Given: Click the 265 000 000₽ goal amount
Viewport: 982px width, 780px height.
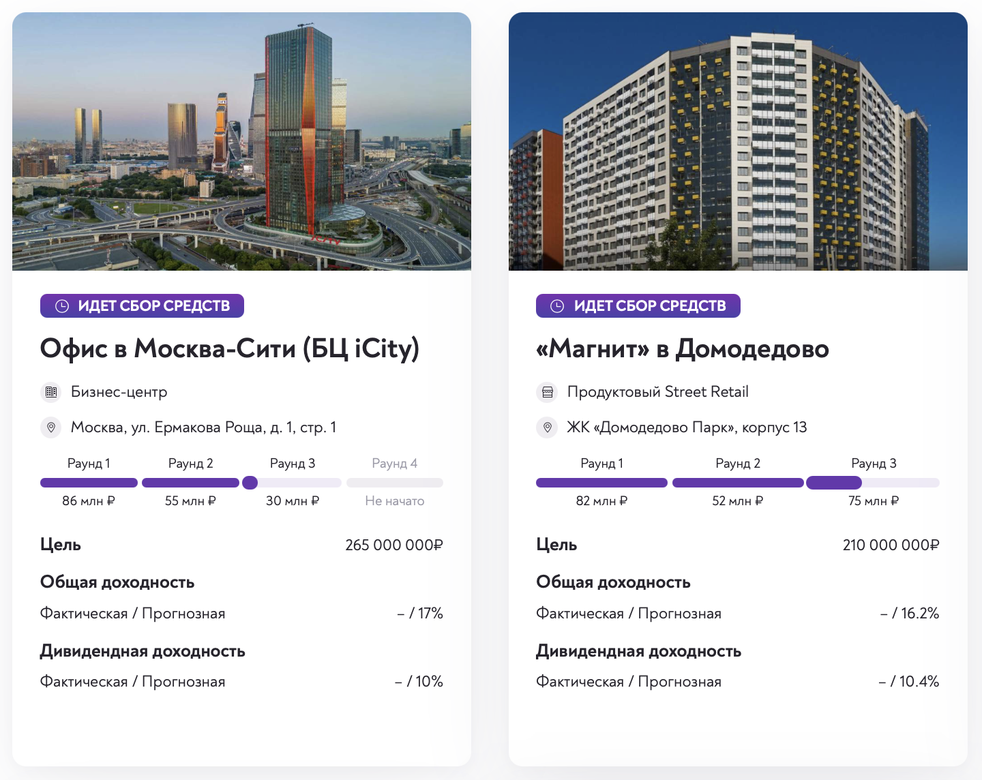Looking at the screenshot, I should 394,545.
